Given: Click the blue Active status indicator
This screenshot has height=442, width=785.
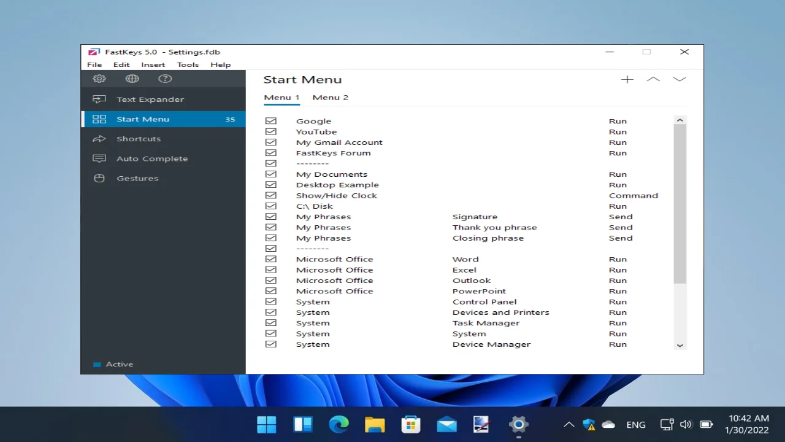Looking at the screenshot, I should pyautogui.click(x=97, y=365).
